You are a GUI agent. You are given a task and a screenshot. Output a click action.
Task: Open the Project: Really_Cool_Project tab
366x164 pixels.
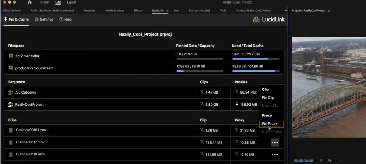coord(253,10)
